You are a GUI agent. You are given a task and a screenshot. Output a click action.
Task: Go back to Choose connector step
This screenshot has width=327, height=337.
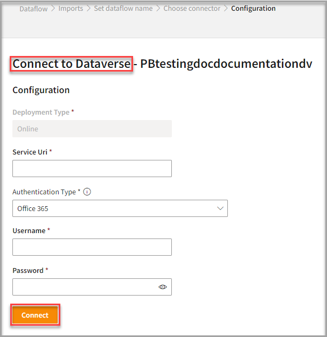(192, 9)
